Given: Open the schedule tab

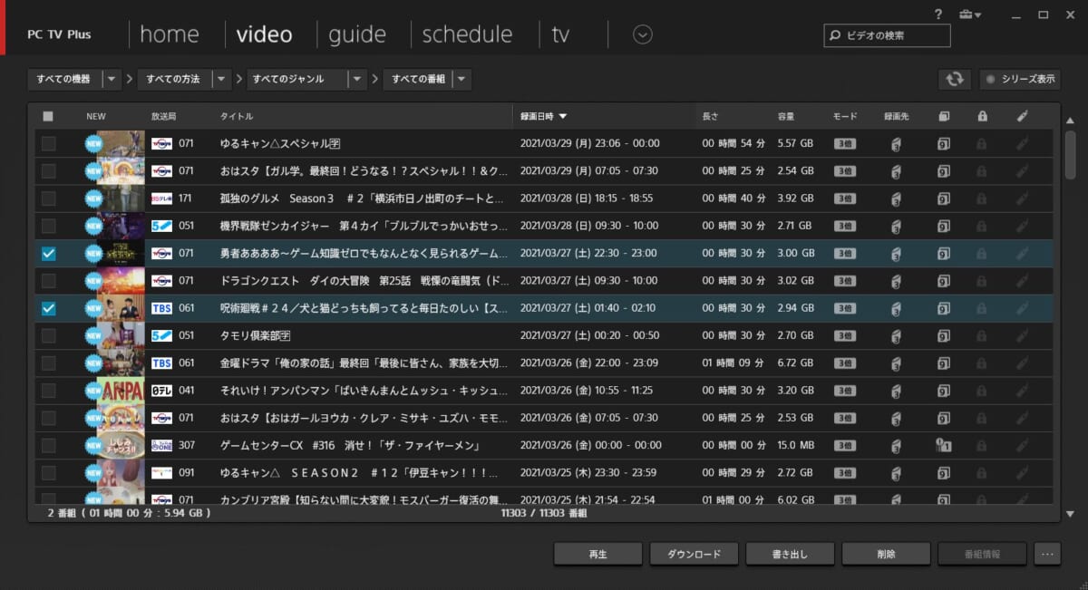Looking at the screenshot, I should [467, 34].
